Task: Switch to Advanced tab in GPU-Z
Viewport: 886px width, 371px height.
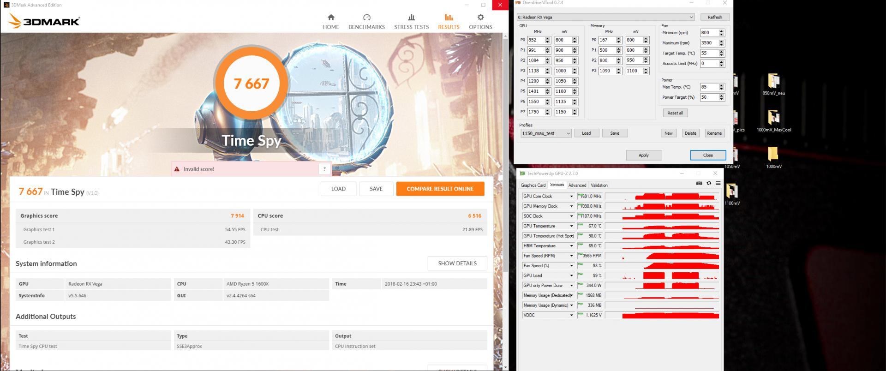Action: (577, 185)
